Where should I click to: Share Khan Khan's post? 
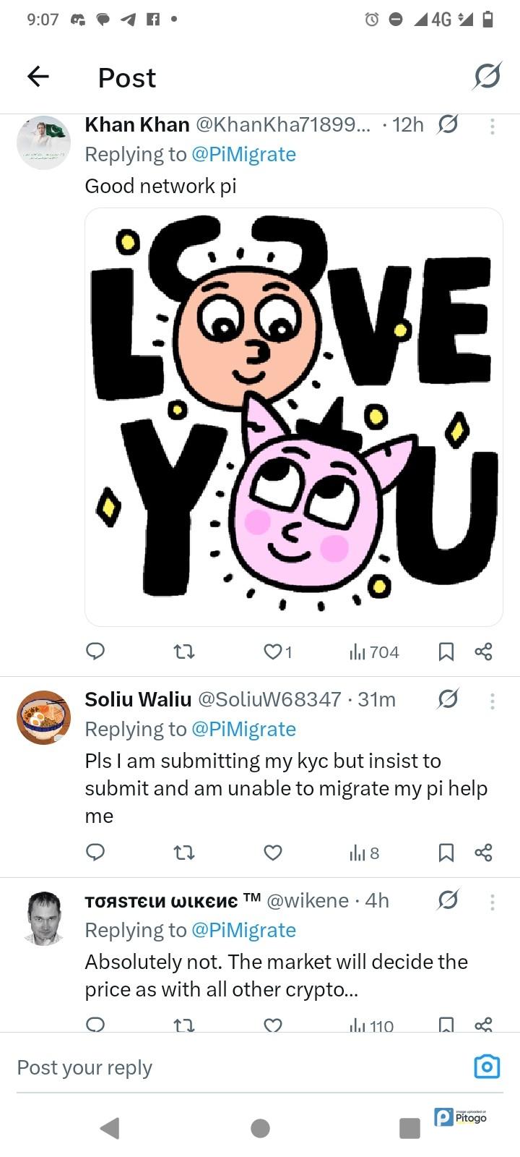pos(483,652)
